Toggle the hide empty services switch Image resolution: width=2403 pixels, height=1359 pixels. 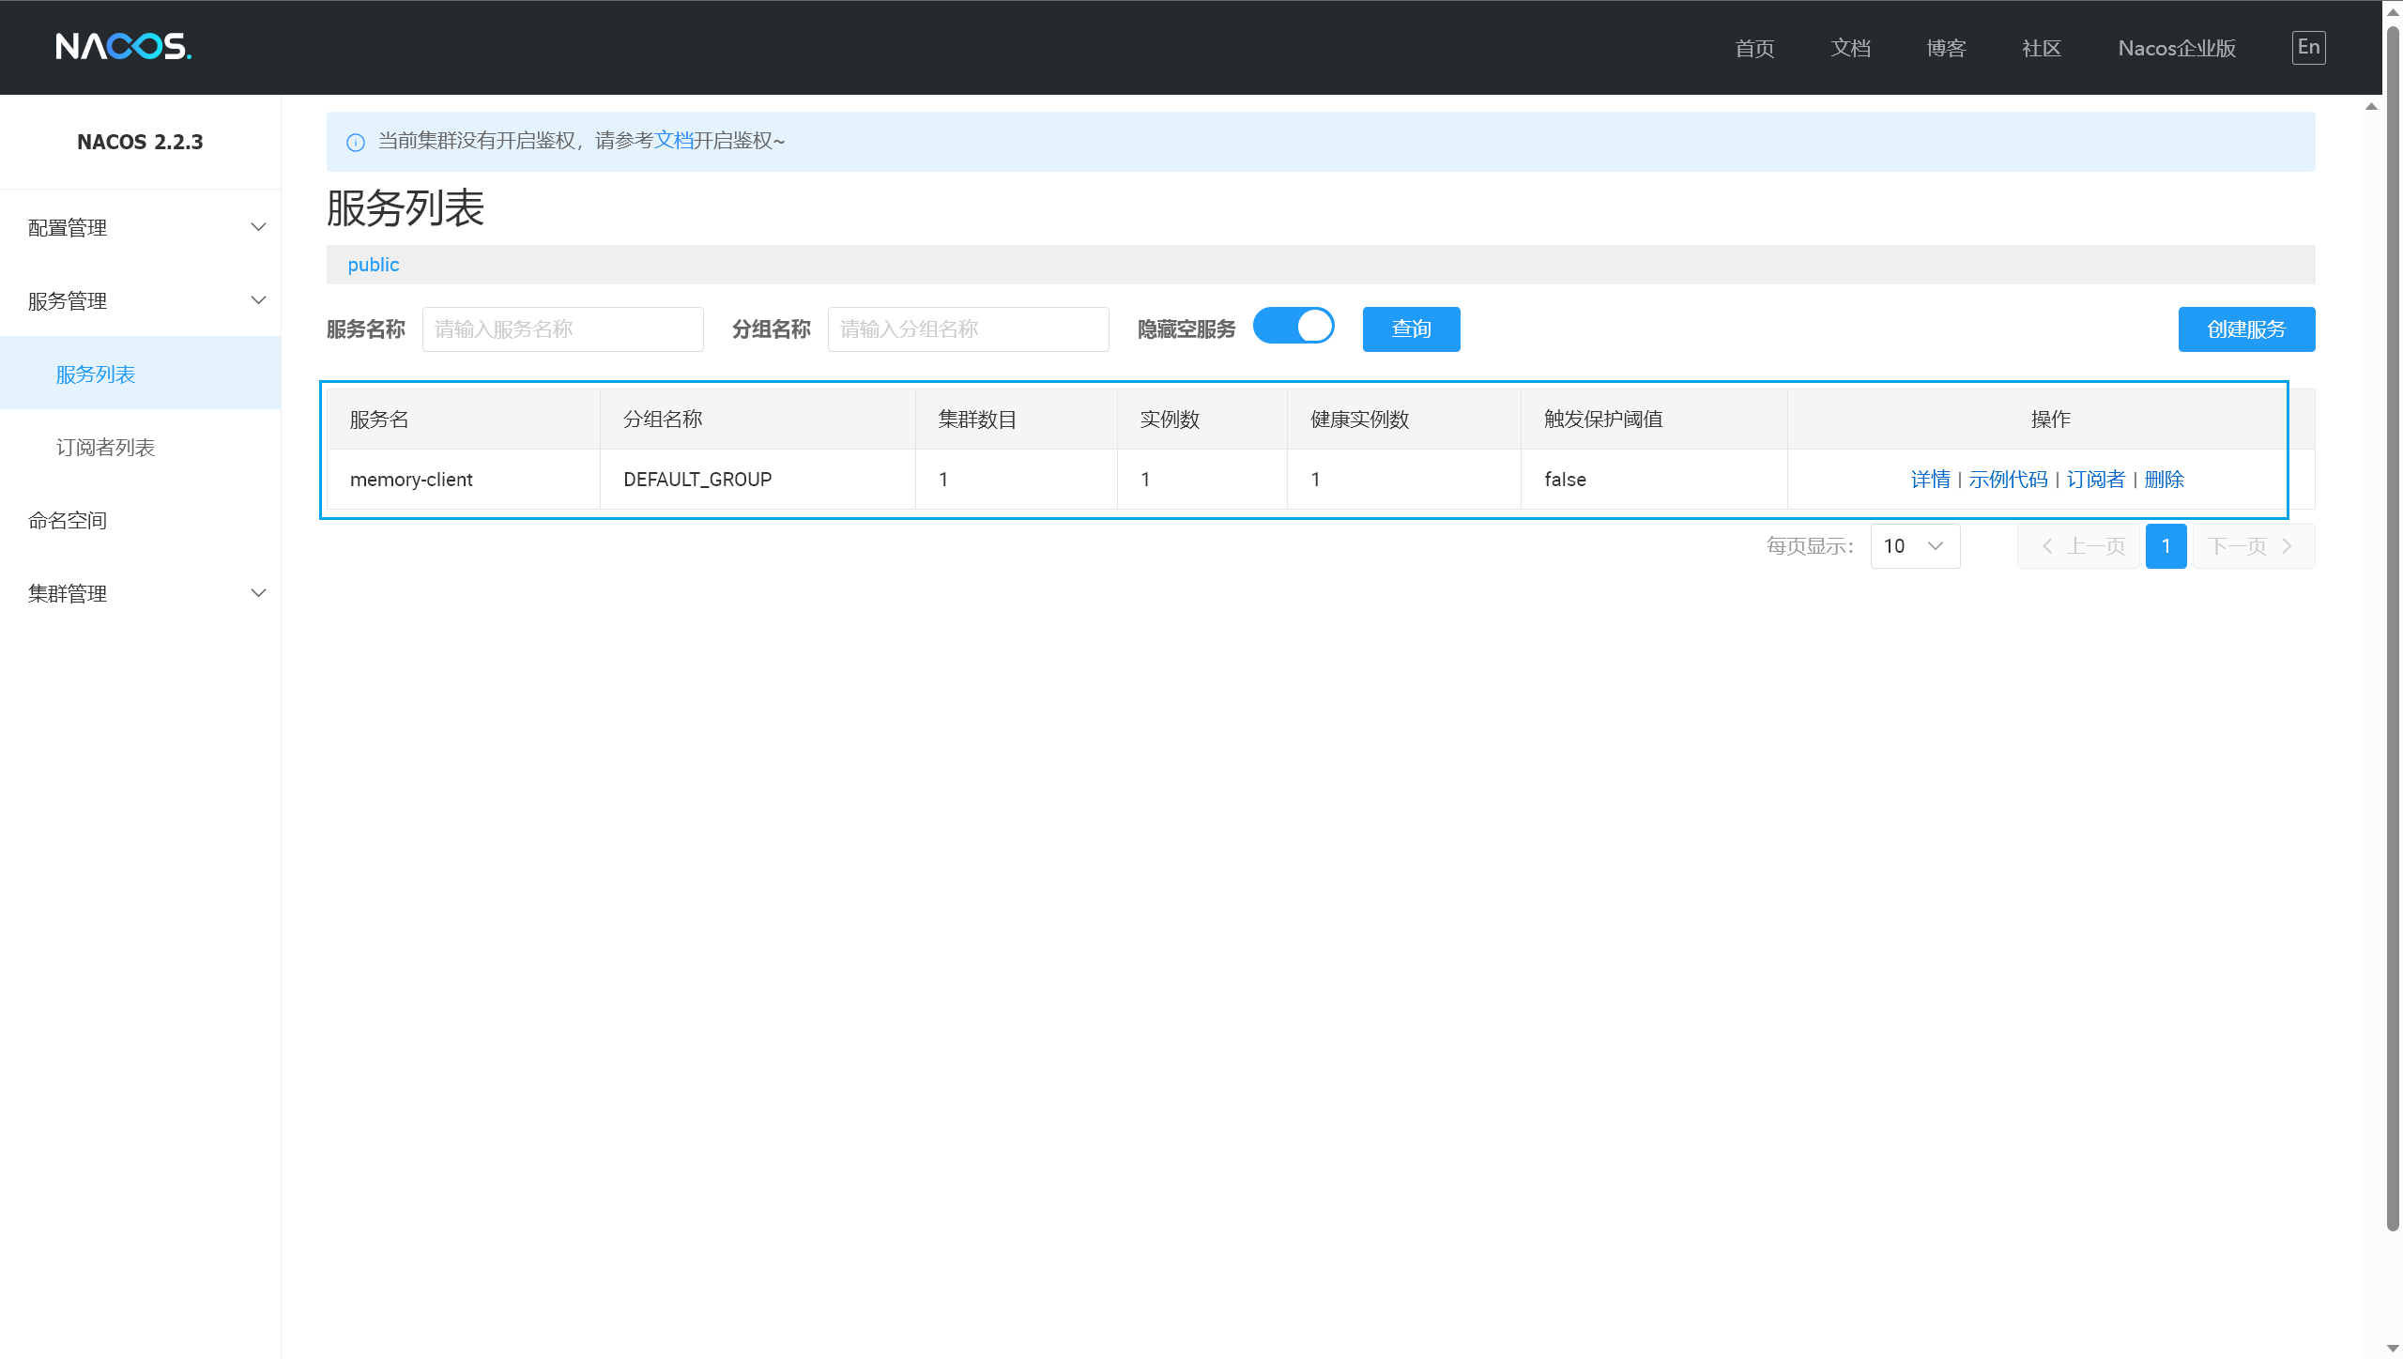[x=1293, y=327]
